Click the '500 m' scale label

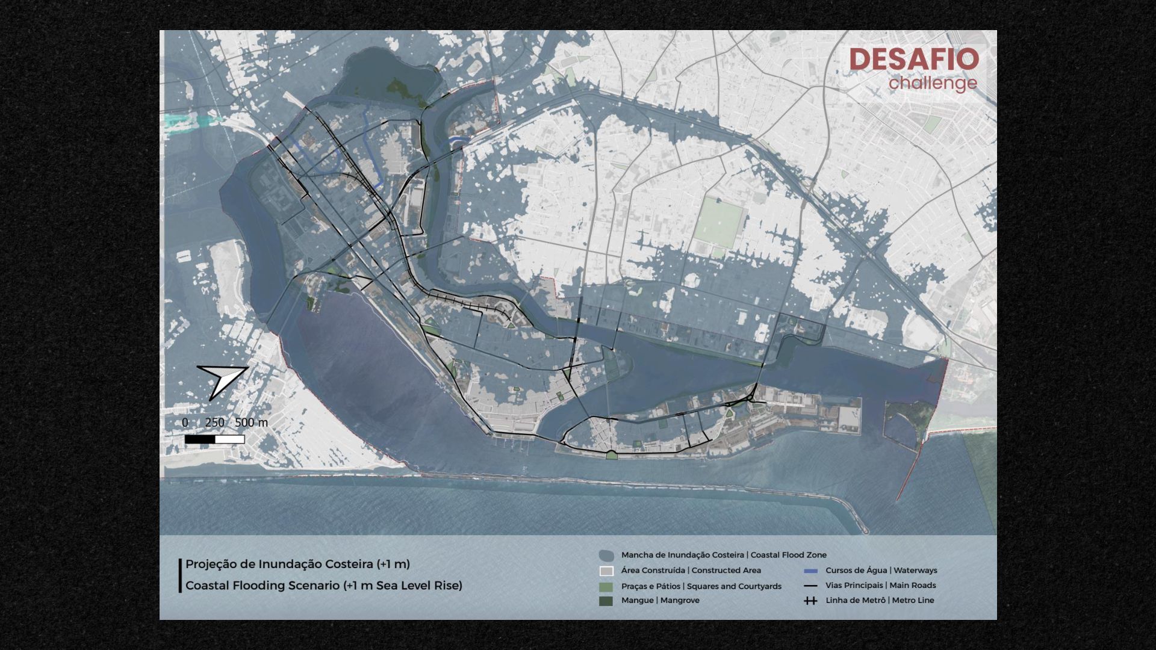pyautogui.click(x=251, y=422)
